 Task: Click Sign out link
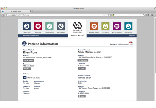[132, 36]
